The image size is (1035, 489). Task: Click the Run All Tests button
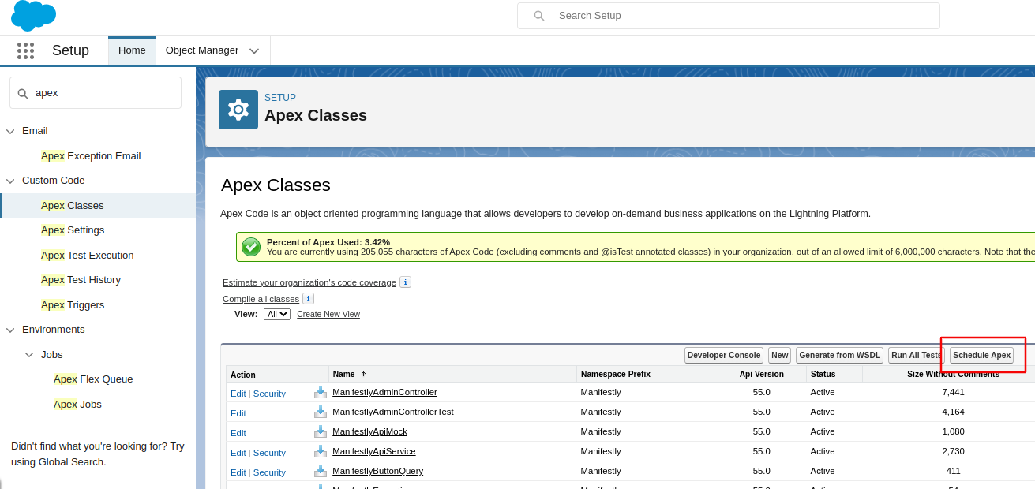pyautogui.click(x=917, y=356)
